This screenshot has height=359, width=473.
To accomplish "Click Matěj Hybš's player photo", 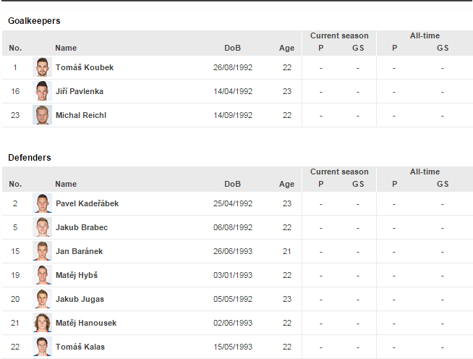I will pyautogui.click(x=42, y=275).
